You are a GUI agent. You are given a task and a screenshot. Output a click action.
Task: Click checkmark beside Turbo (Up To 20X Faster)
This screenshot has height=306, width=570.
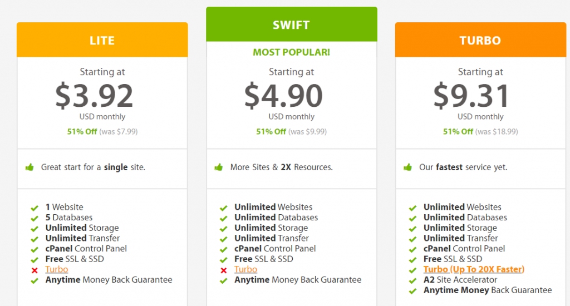coord(412,270)
